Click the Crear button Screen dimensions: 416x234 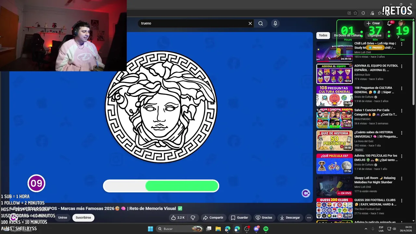pos(373,23)
